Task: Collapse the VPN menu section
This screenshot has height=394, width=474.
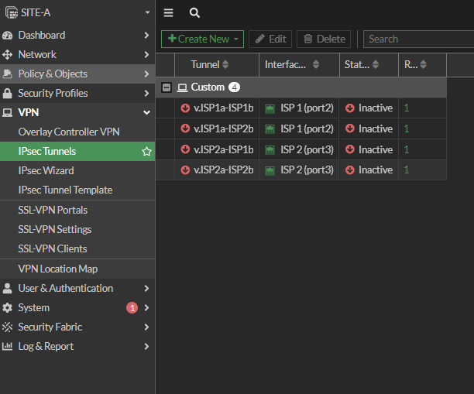Action: [146, 113]
